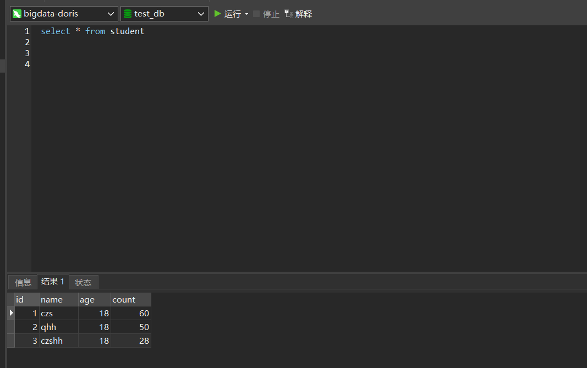
Task: Click the green Run play icon
Action: 217,14
